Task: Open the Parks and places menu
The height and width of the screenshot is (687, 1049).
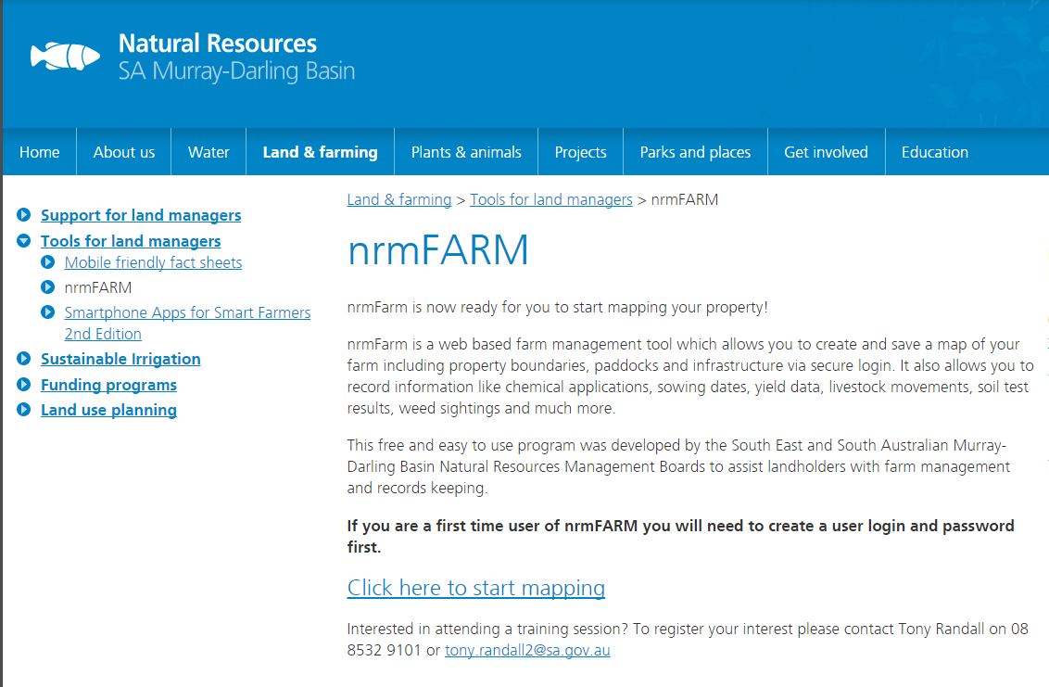Action: pyautogui.click(x=695, y=152)
